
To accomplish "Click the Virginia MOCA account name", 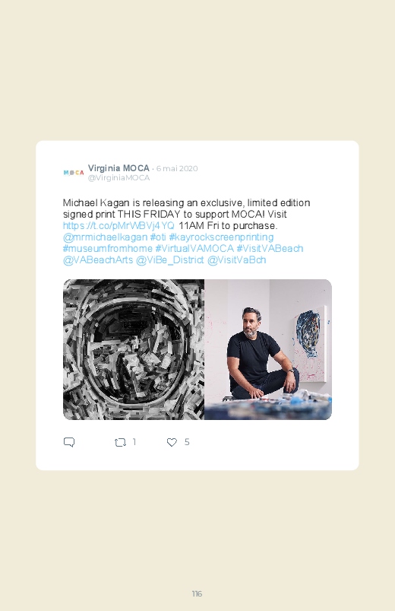I will point(118,168).
